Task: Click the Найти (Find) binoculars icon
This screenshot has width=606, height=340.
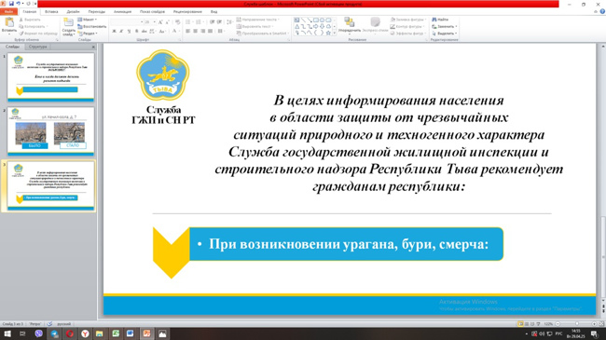Action: [x=434, y=20]
